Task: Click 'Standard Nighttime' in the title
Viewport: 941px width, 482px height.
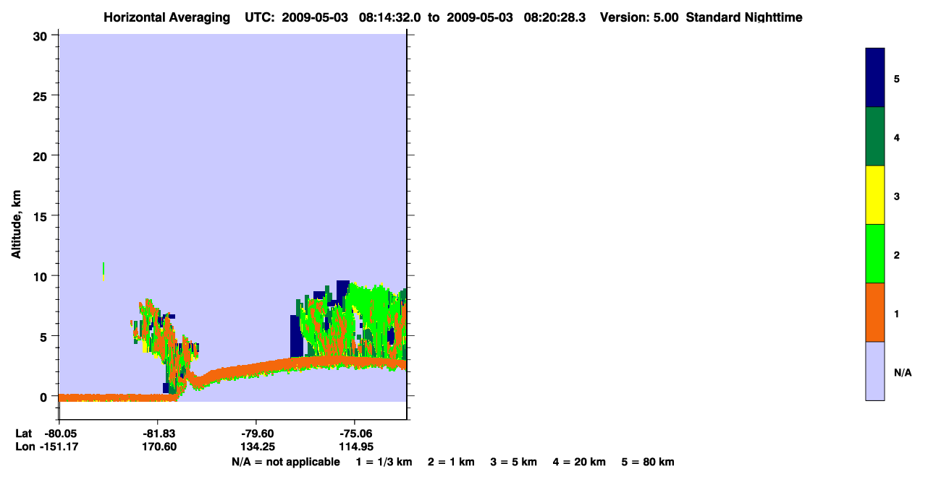Action: (744, 17)
